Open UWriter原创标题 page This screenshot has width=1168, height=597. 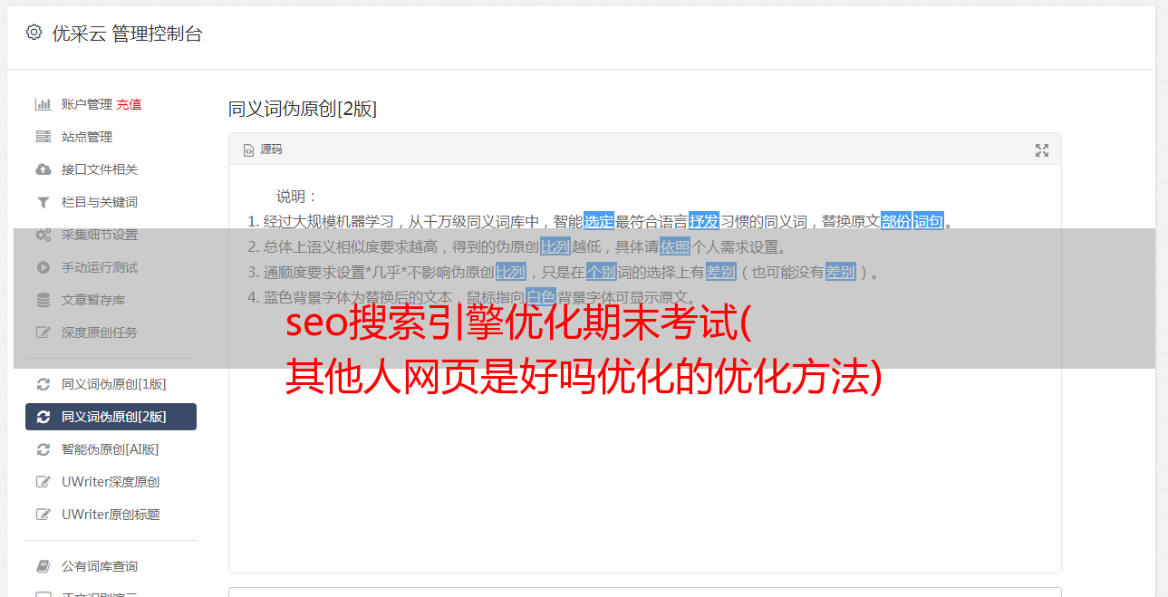[x=111, y=515]
